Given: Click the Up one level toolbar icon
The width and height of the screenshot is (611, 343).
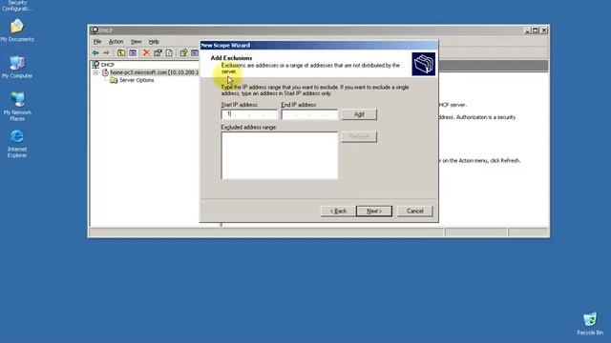Looking at the screenshot, I should [121, 53].
